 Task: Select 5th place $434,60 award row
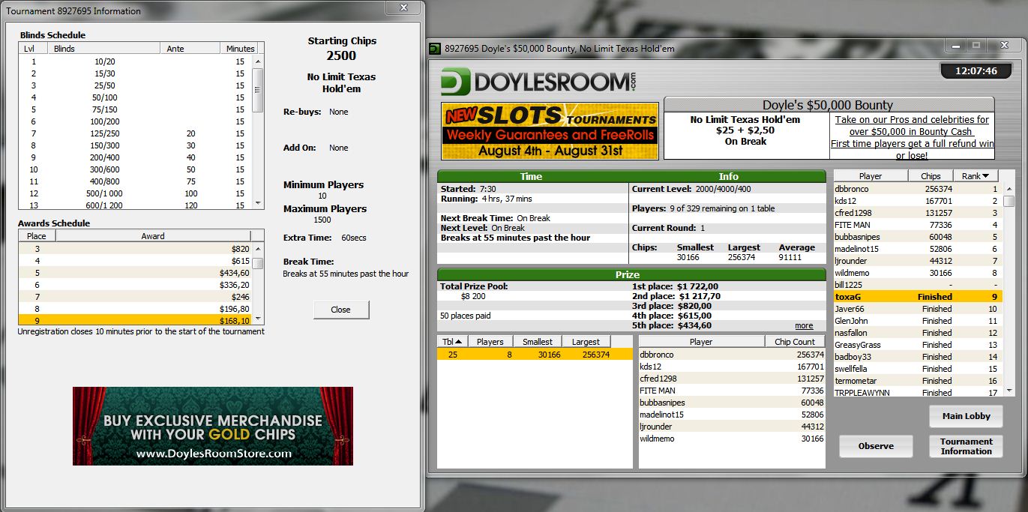[136, 272]
